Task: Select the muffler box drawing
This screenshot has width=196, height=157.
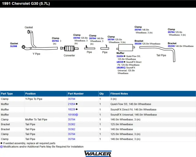Action: click(x=126, y=48)
